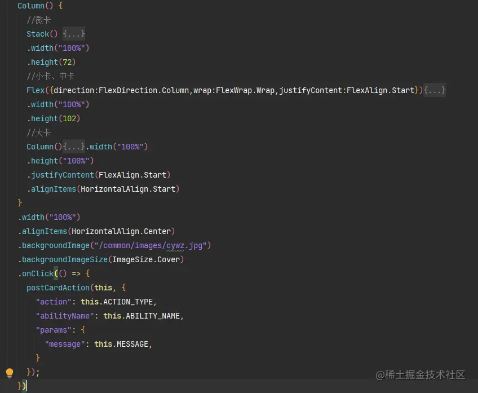Click the "params" key

(54, 330)
